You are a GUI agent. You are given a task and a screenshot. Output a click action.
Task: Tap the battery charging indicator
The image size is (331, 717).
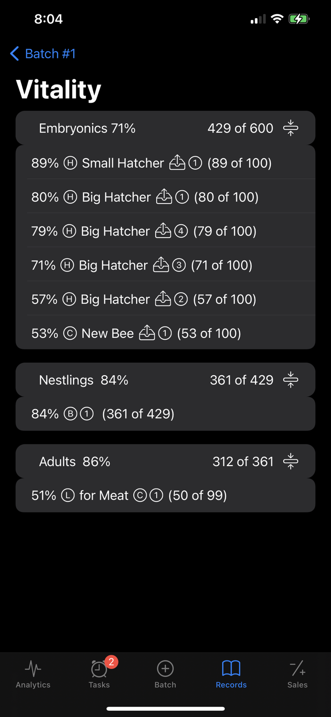click(x=299, y=19)
